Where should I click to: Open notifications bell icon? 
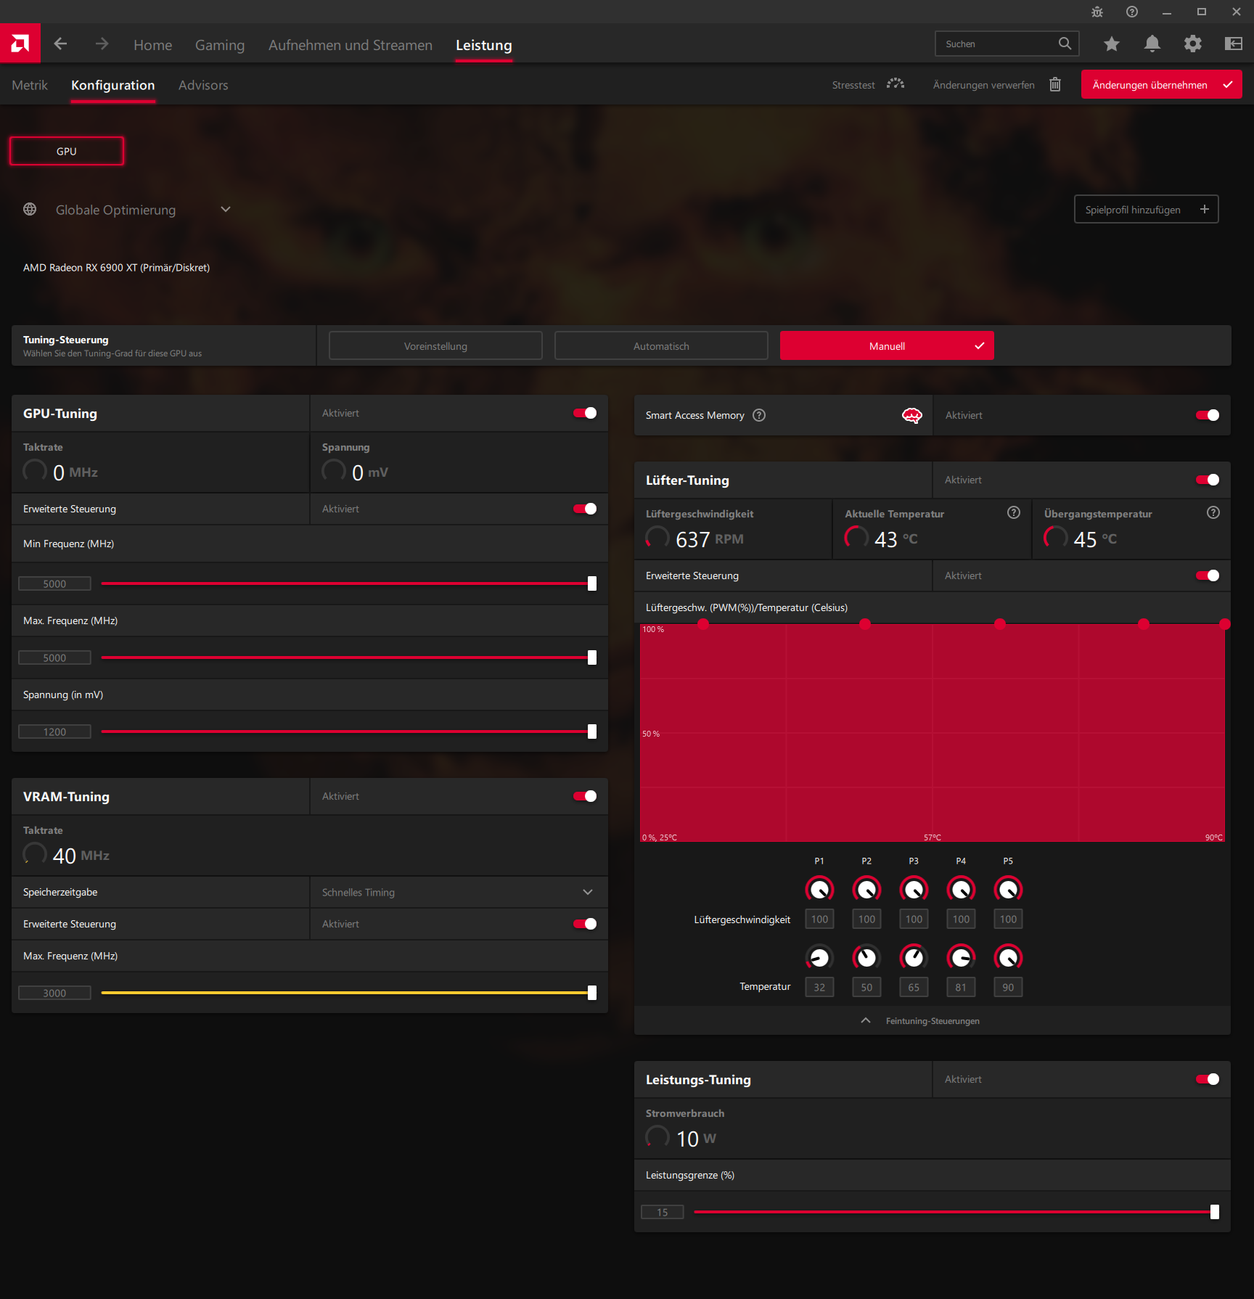(x=1152, y=44)
